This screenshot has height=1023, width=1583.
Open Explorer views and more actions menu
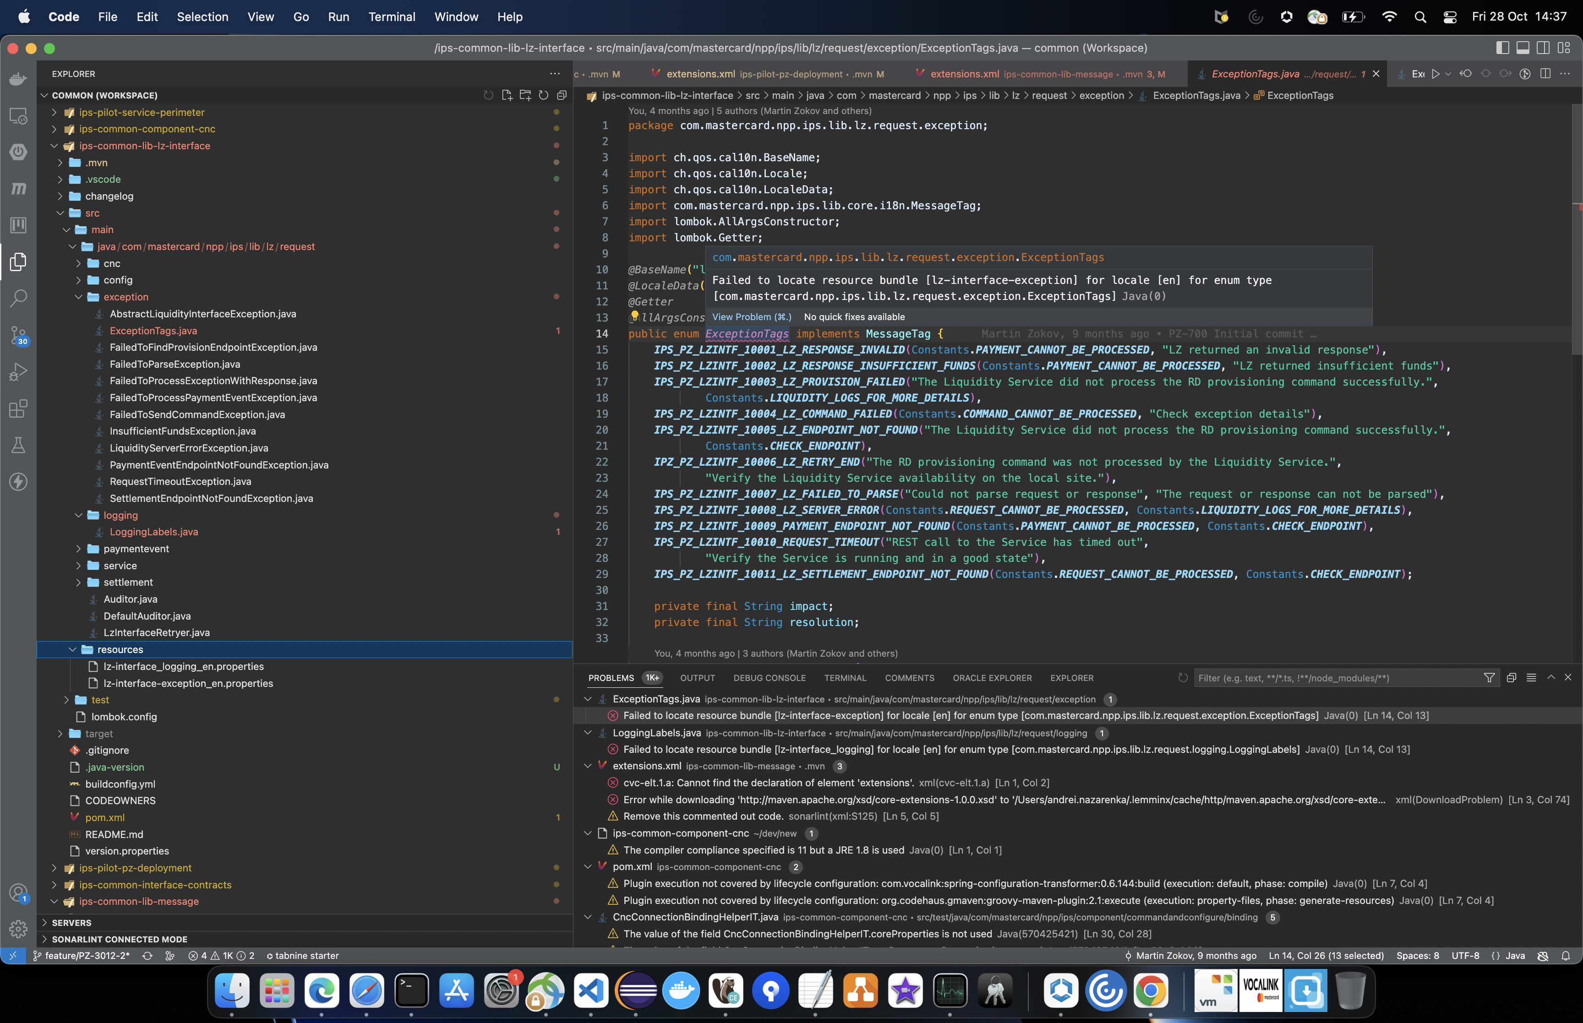555,74
